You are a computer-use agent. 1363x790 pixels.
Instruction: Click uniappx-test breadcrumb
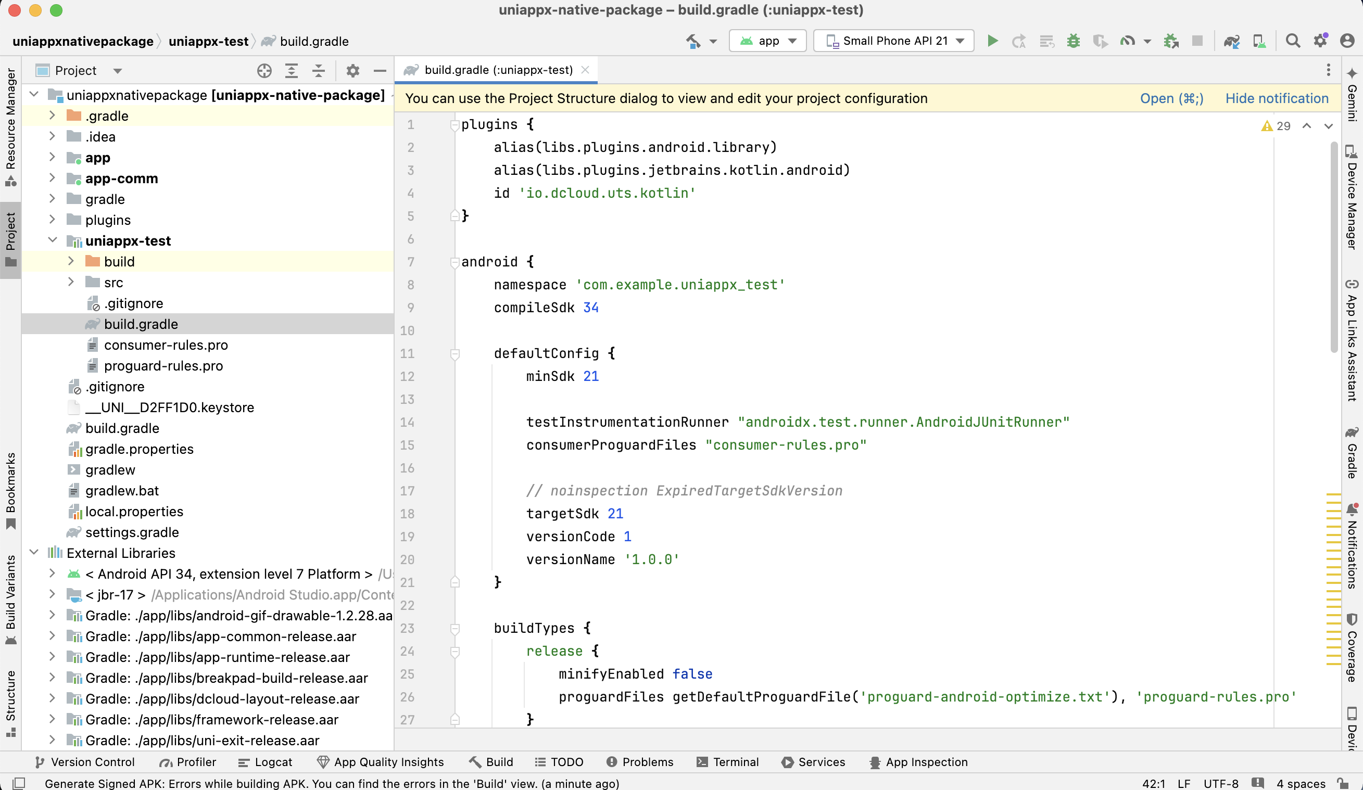click(x=208, y=42)
